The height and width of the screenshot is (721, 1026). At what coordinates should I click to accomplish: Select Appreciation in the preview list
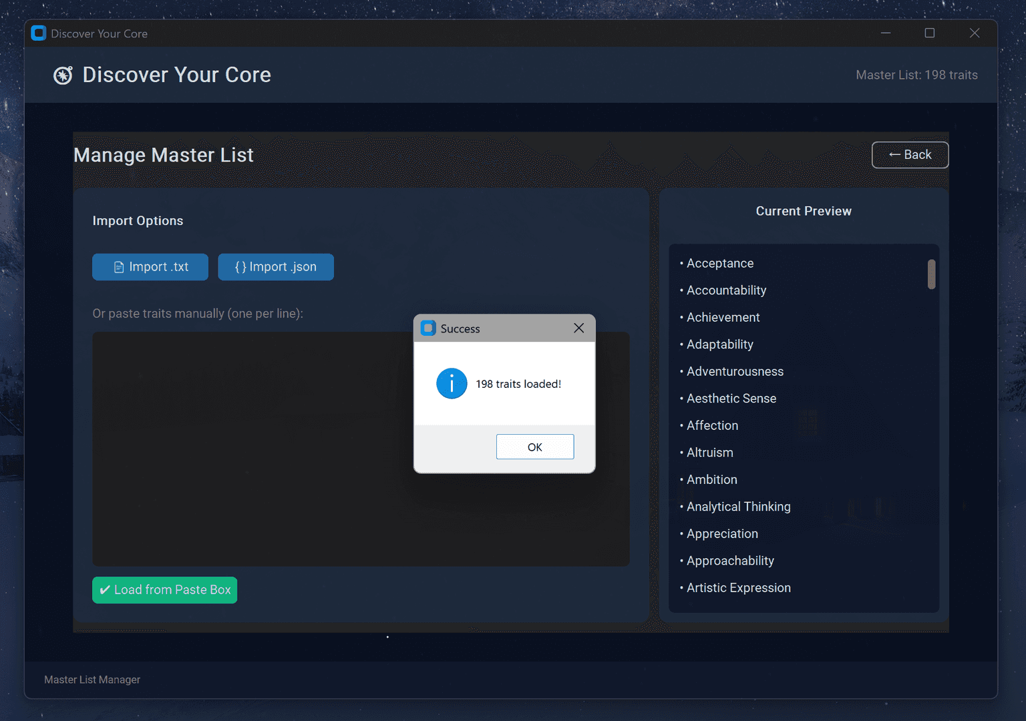tap(723, 534)
